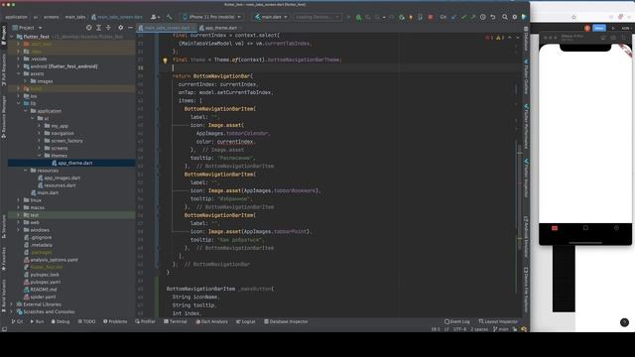The width and height of the screenshot is (635, 357).
Task: Open the Event Log button
Action: click(457, 321)
